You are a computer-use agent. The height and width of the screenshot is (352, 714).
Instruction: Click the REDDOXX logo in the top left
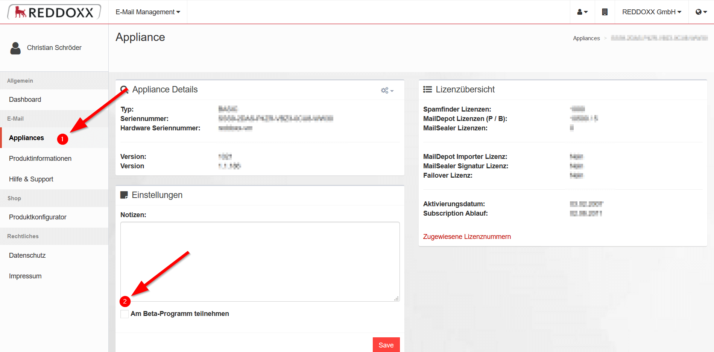54,12
